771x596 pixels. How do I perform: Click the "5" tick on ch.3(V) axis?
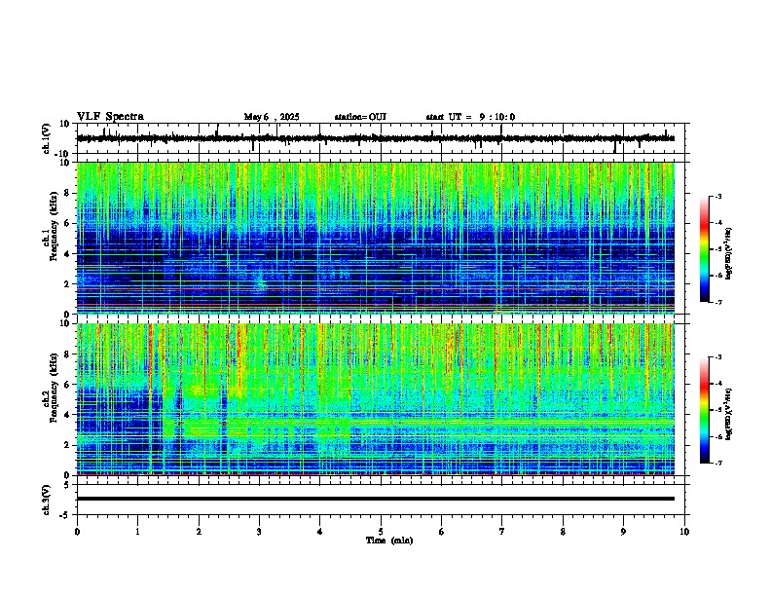click(x=67, y=484)
